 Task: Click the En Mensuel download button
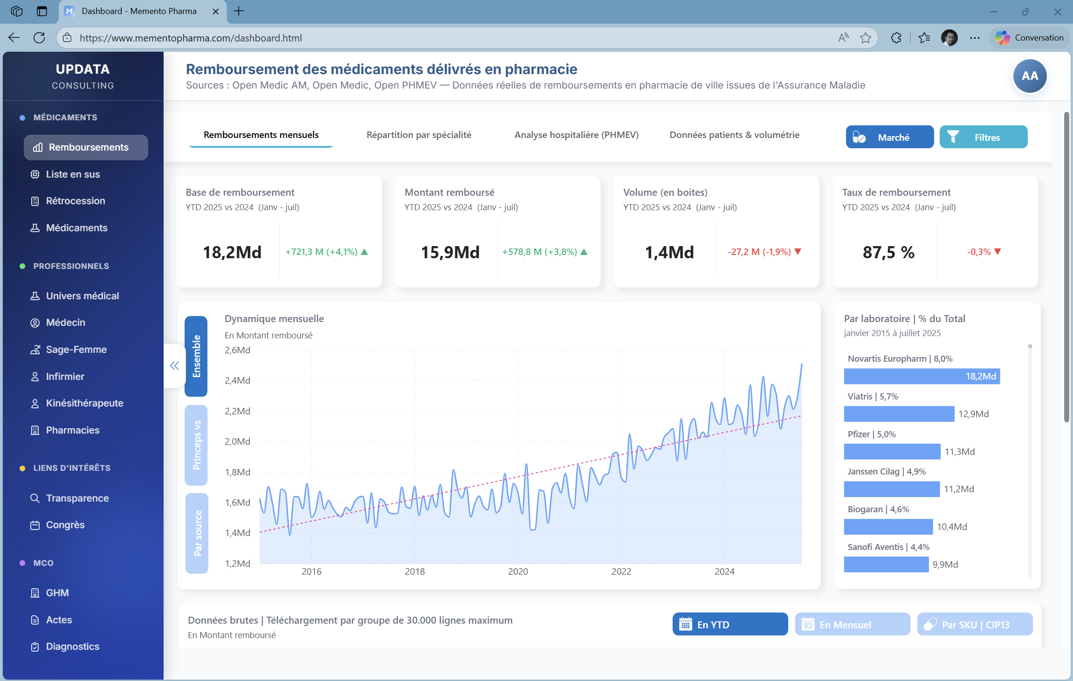852,624
